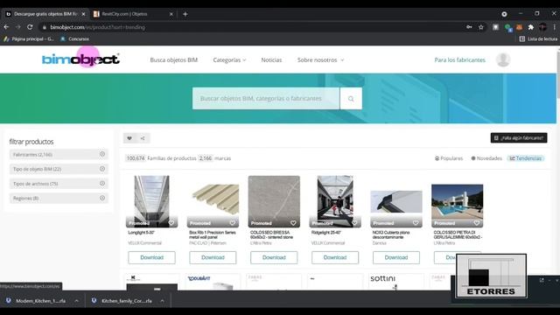Switch to the Descargue gratis objetos BIM tab

[x=45, y=14]
